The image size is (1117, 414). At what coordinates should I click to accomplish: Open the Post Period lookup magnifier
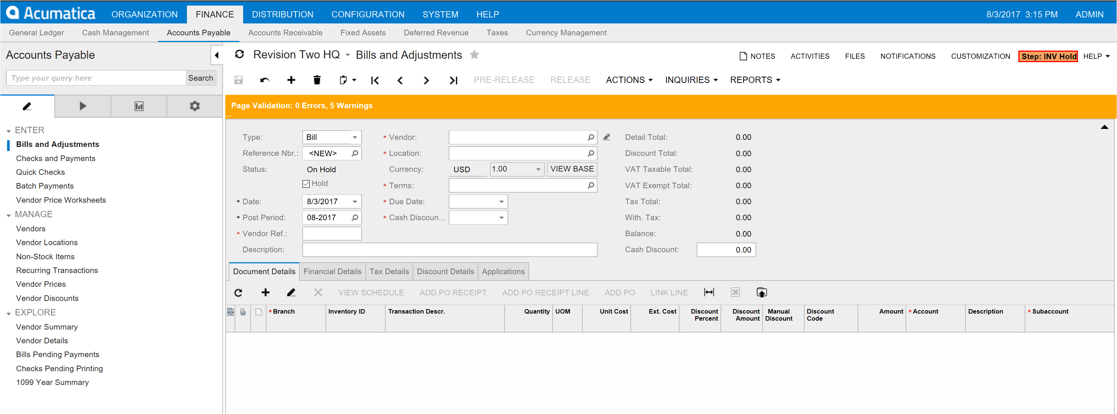point(355,217)
